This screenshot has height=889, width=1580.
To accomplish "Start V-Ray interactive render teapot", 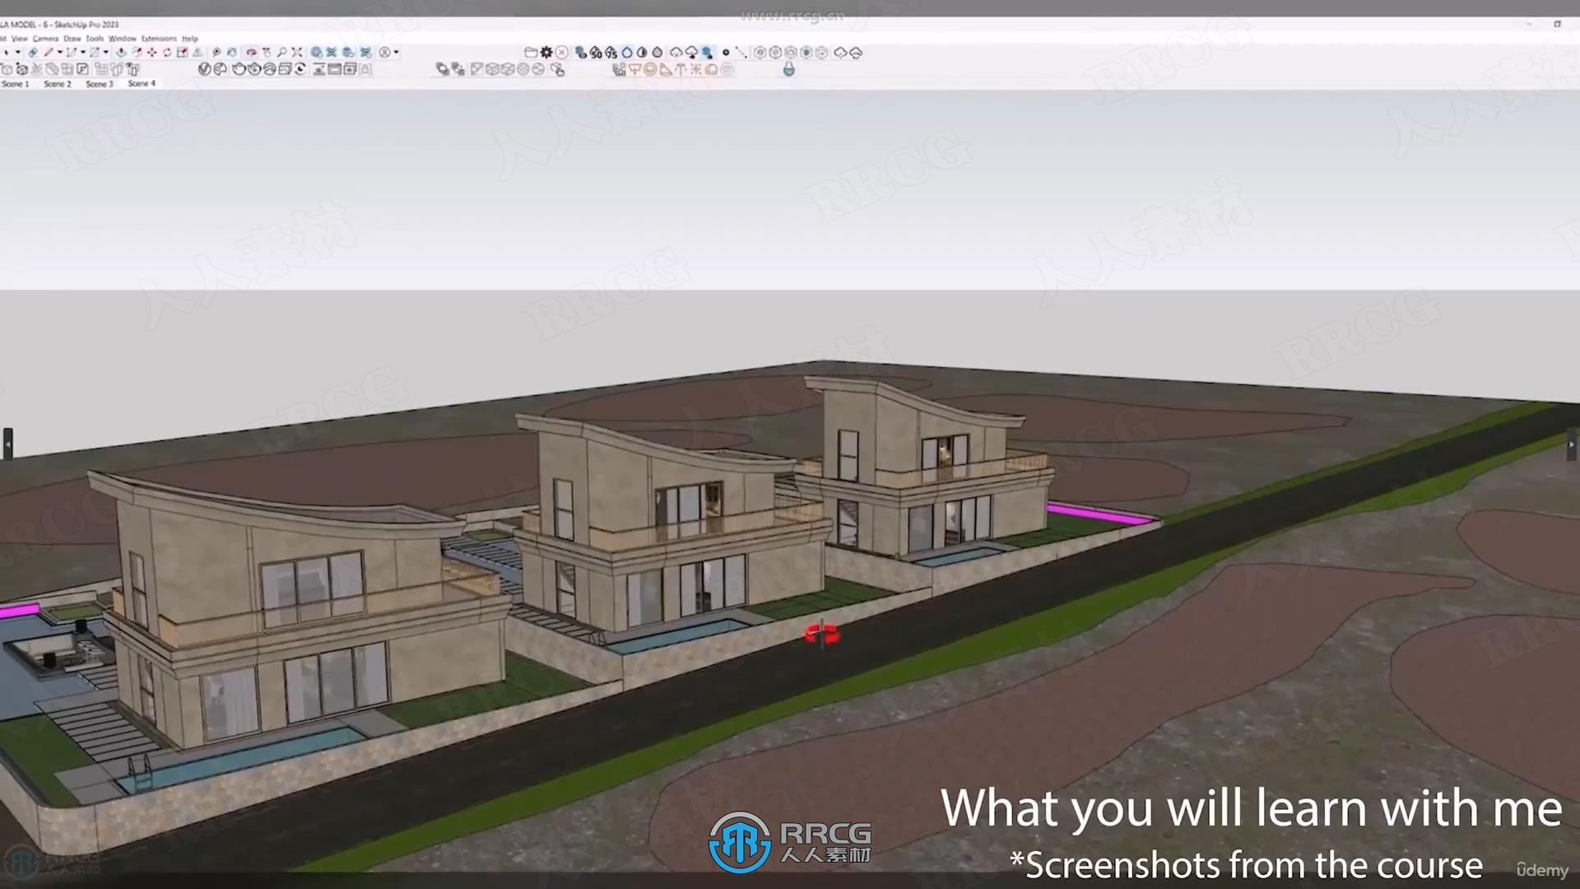I will [254, 69].
